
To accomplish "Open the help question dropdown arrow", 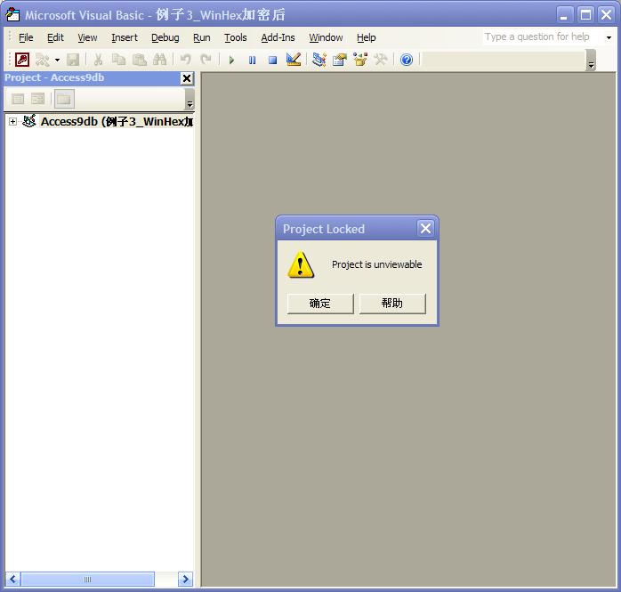I will 609,37.
